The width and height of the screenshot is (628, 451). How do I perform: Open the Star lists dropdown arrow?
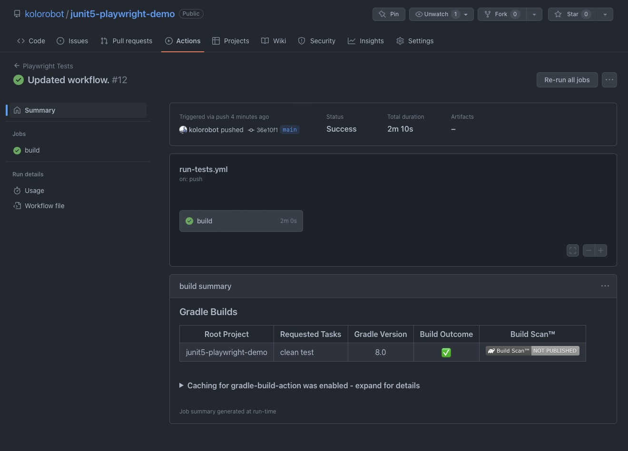tap(605, 14)
